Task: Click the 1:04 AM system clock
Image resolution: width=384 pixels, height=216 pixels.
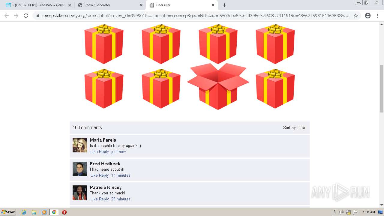Action: (369, 212)
